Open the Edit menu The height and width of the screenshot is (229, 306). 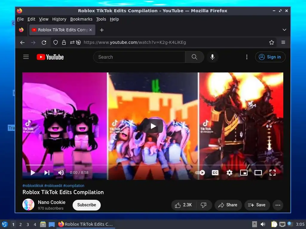pos(31,19)
